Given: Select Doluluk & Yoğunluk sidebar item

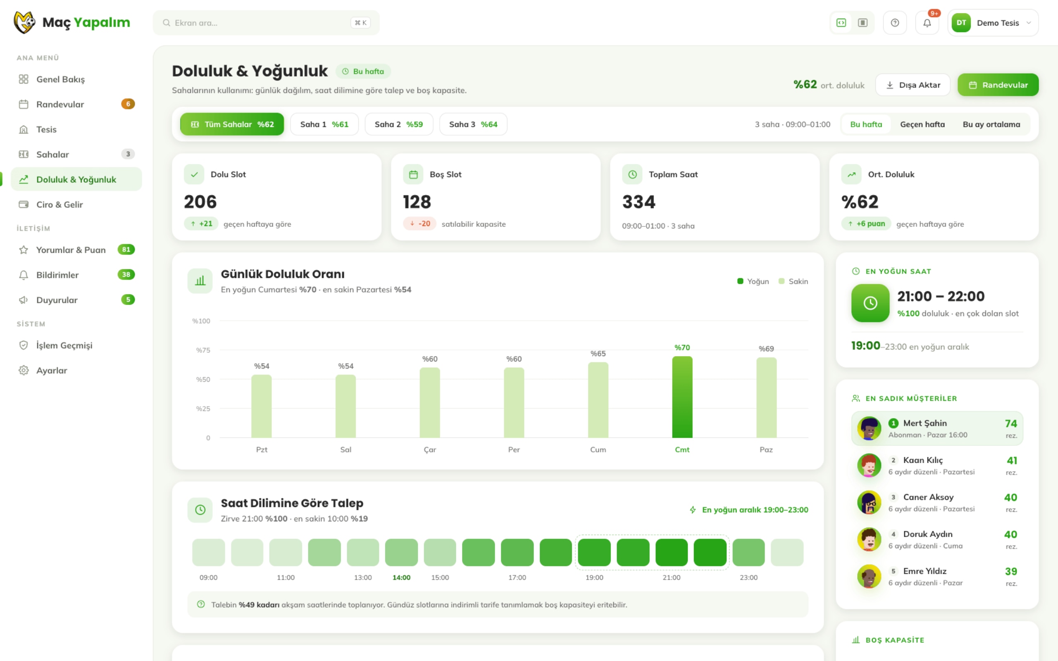Looking at the screenshot, I should point(76,179).
